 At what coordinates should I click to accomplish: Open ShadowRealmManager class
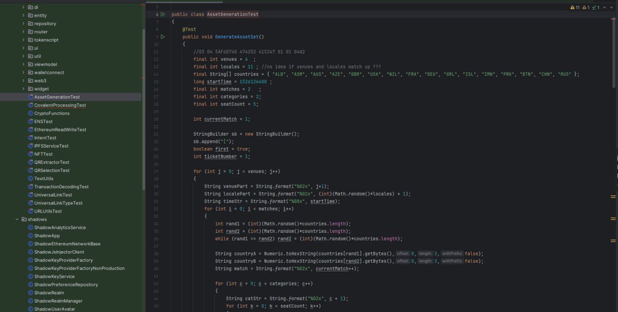tap(58, 301)
